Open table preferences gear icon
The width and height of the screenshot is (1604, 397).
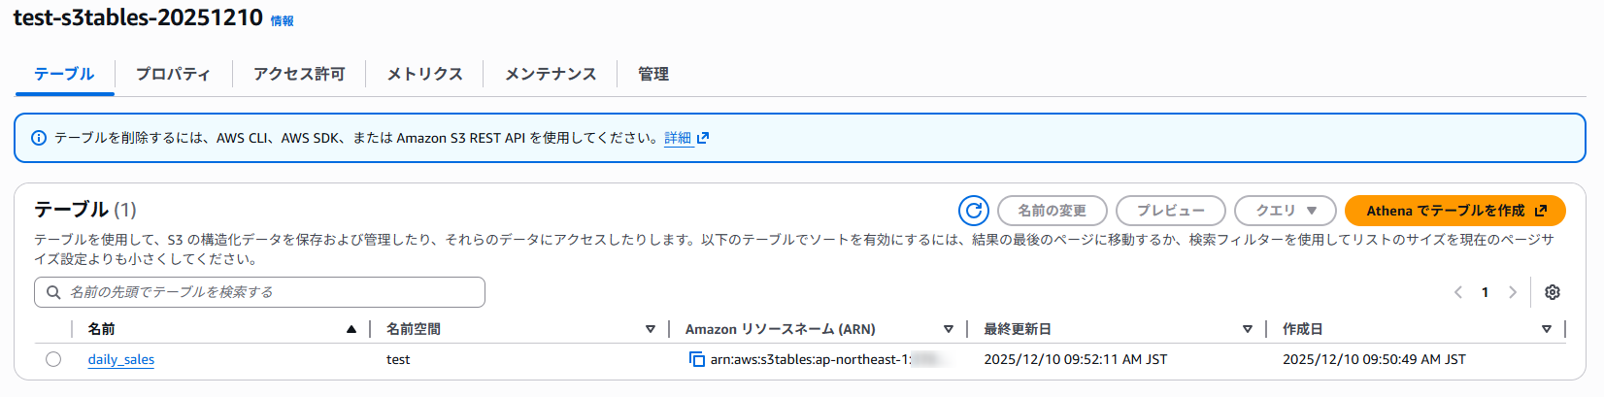tap(1553, 292)
